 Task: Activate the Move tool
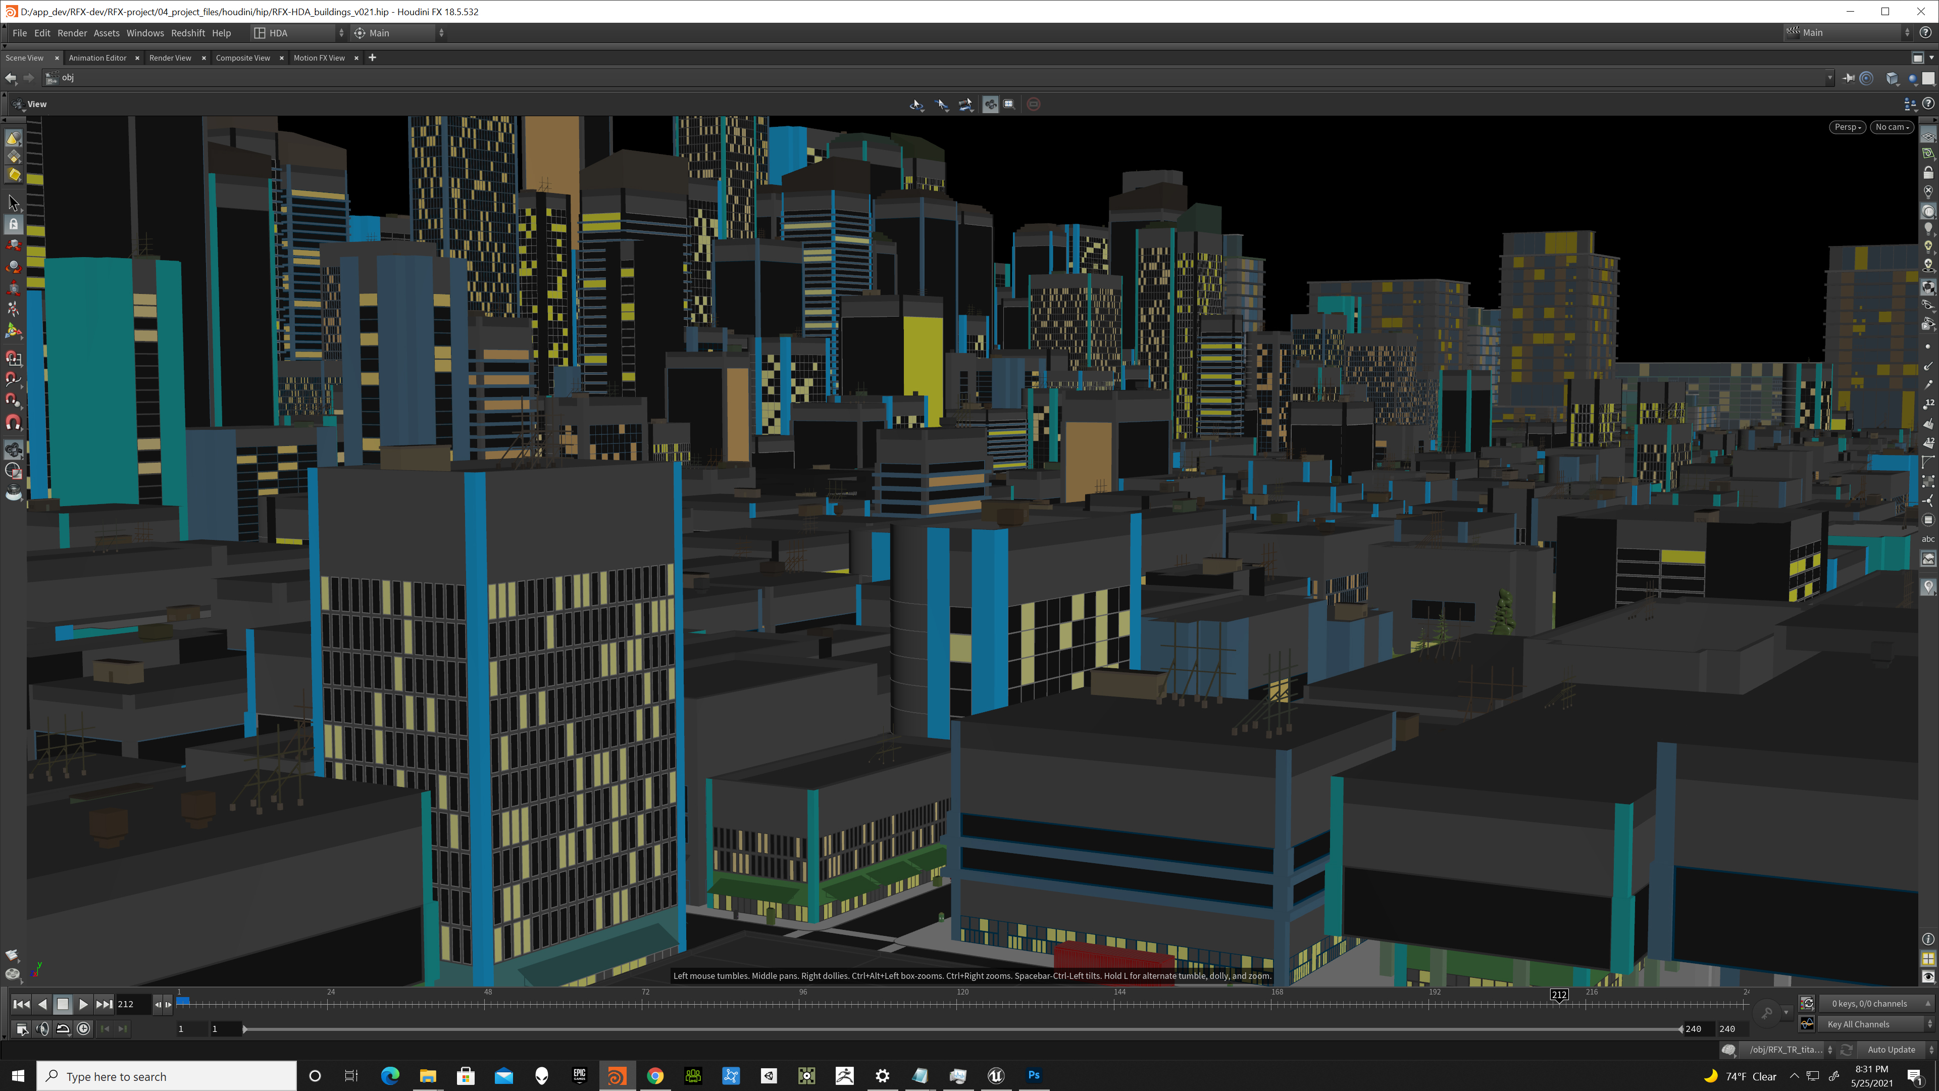coord(14,245)
